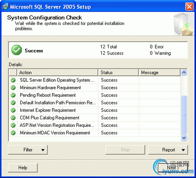Click the Help button
196x178 pixels.
click(x=23, y=168)
